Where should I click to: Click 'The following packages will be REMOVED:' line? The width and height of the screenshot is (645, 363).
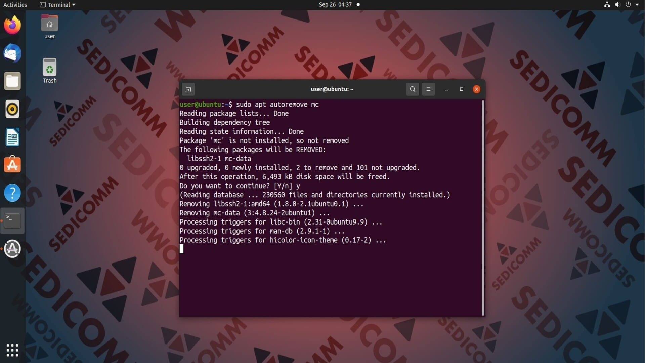(x=253, y=150)
